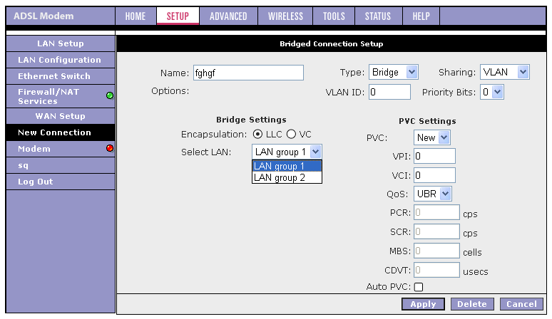Open the Type dropdown
The height and width of the screenshot is (319, 552).
click(x=394, y=72)
